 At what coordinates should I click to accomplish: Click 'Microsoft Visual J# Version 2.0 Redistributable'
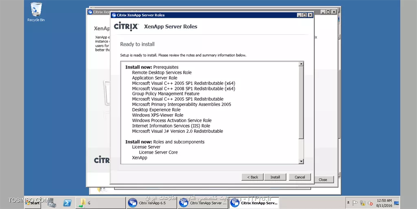pos(178,131)
